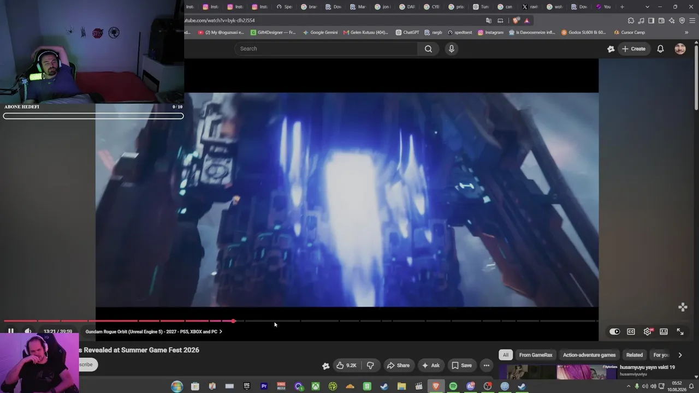Start voice search with microphone
The image size is (699, 393).
(451, 49)
